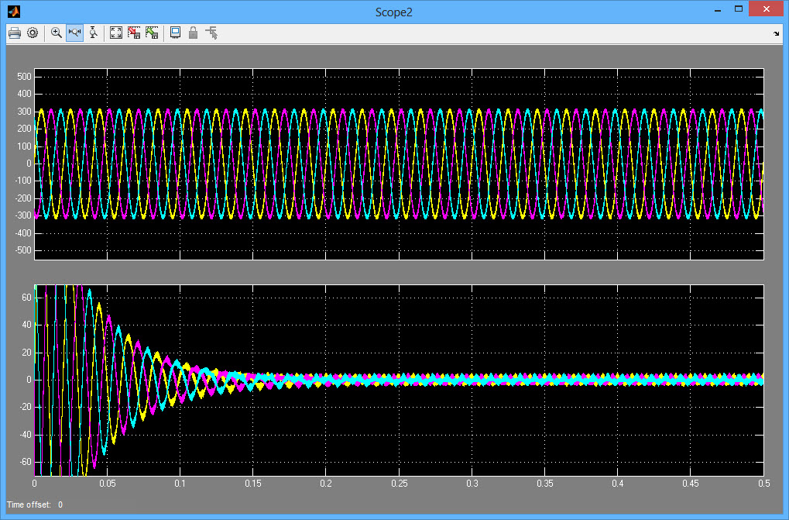
Task: Click the 300 label on upper y-axis
Action: (24, 112)
